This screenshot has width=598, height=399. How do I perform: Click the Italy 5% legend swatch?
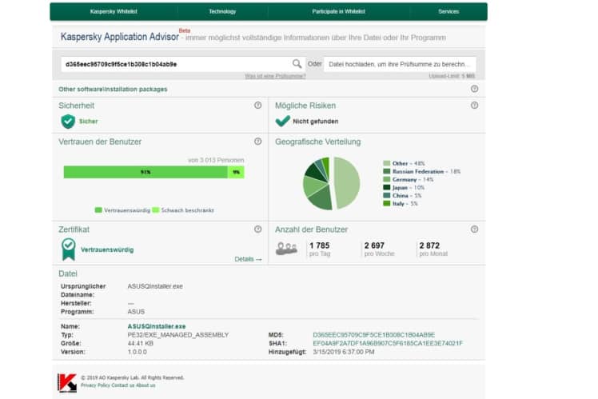pyautogui.click(x=387, y=203)
